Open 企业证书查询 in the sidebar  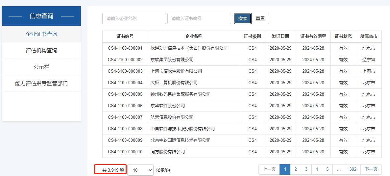[x=41, y=34]
